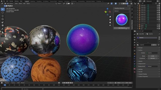
Task: Open the Object Data green triangle tab
Action: 135,66
